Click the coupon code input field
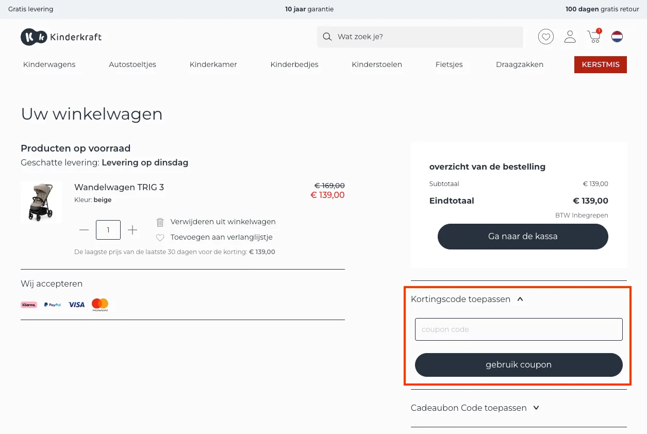This screenshot has height=434, width=647. tap(518, 329)
